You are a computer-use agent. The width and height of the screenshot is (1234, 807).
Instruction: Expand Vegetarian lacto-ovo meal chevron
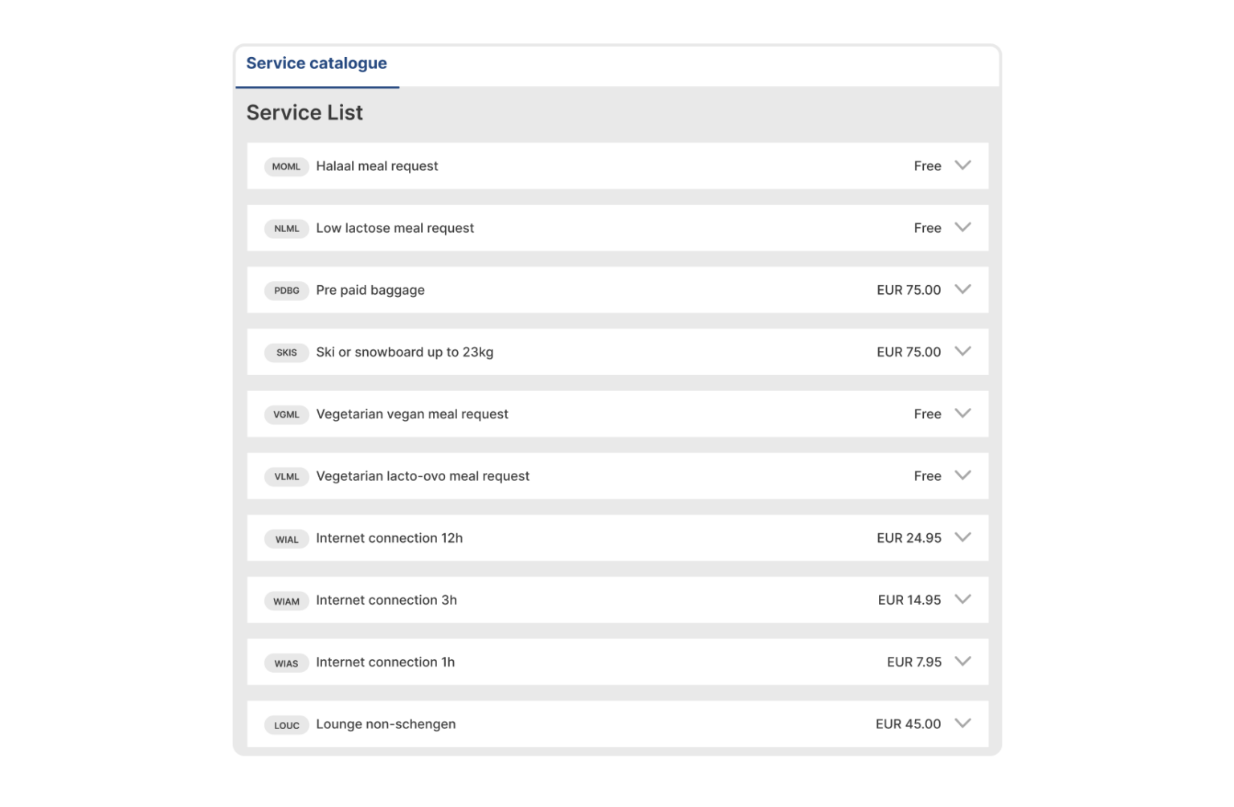(962, 475)
